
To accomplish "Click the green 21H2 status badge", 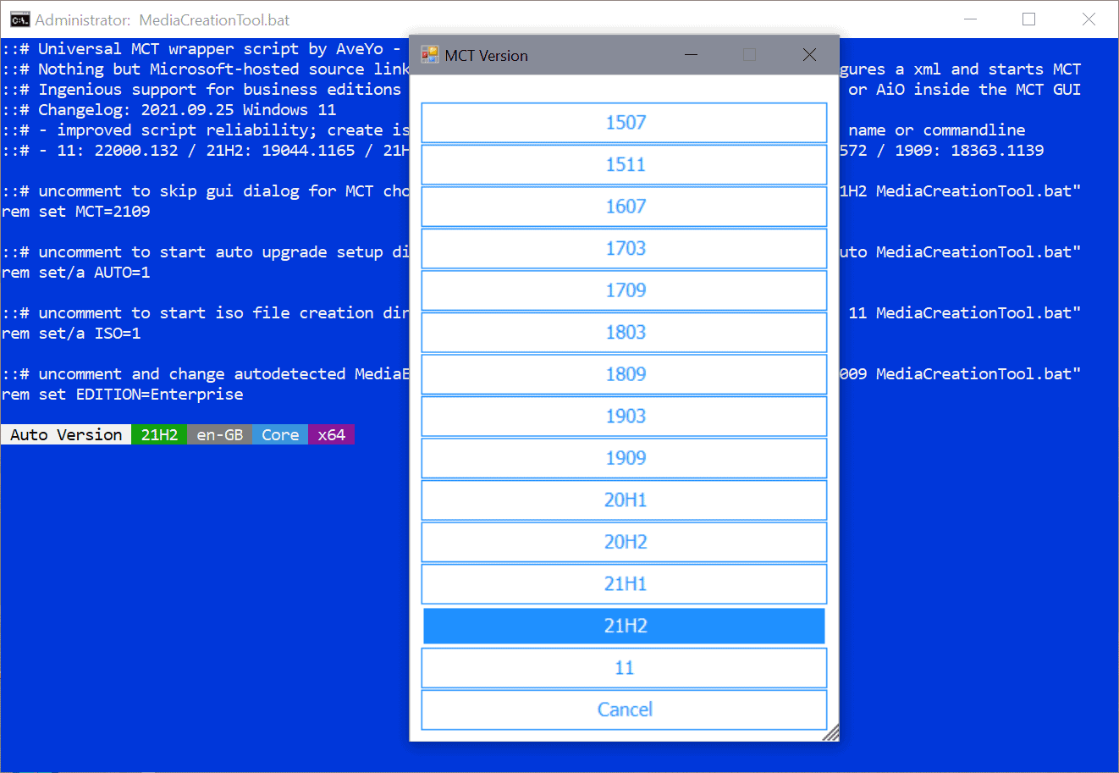I will pos(159,434).
